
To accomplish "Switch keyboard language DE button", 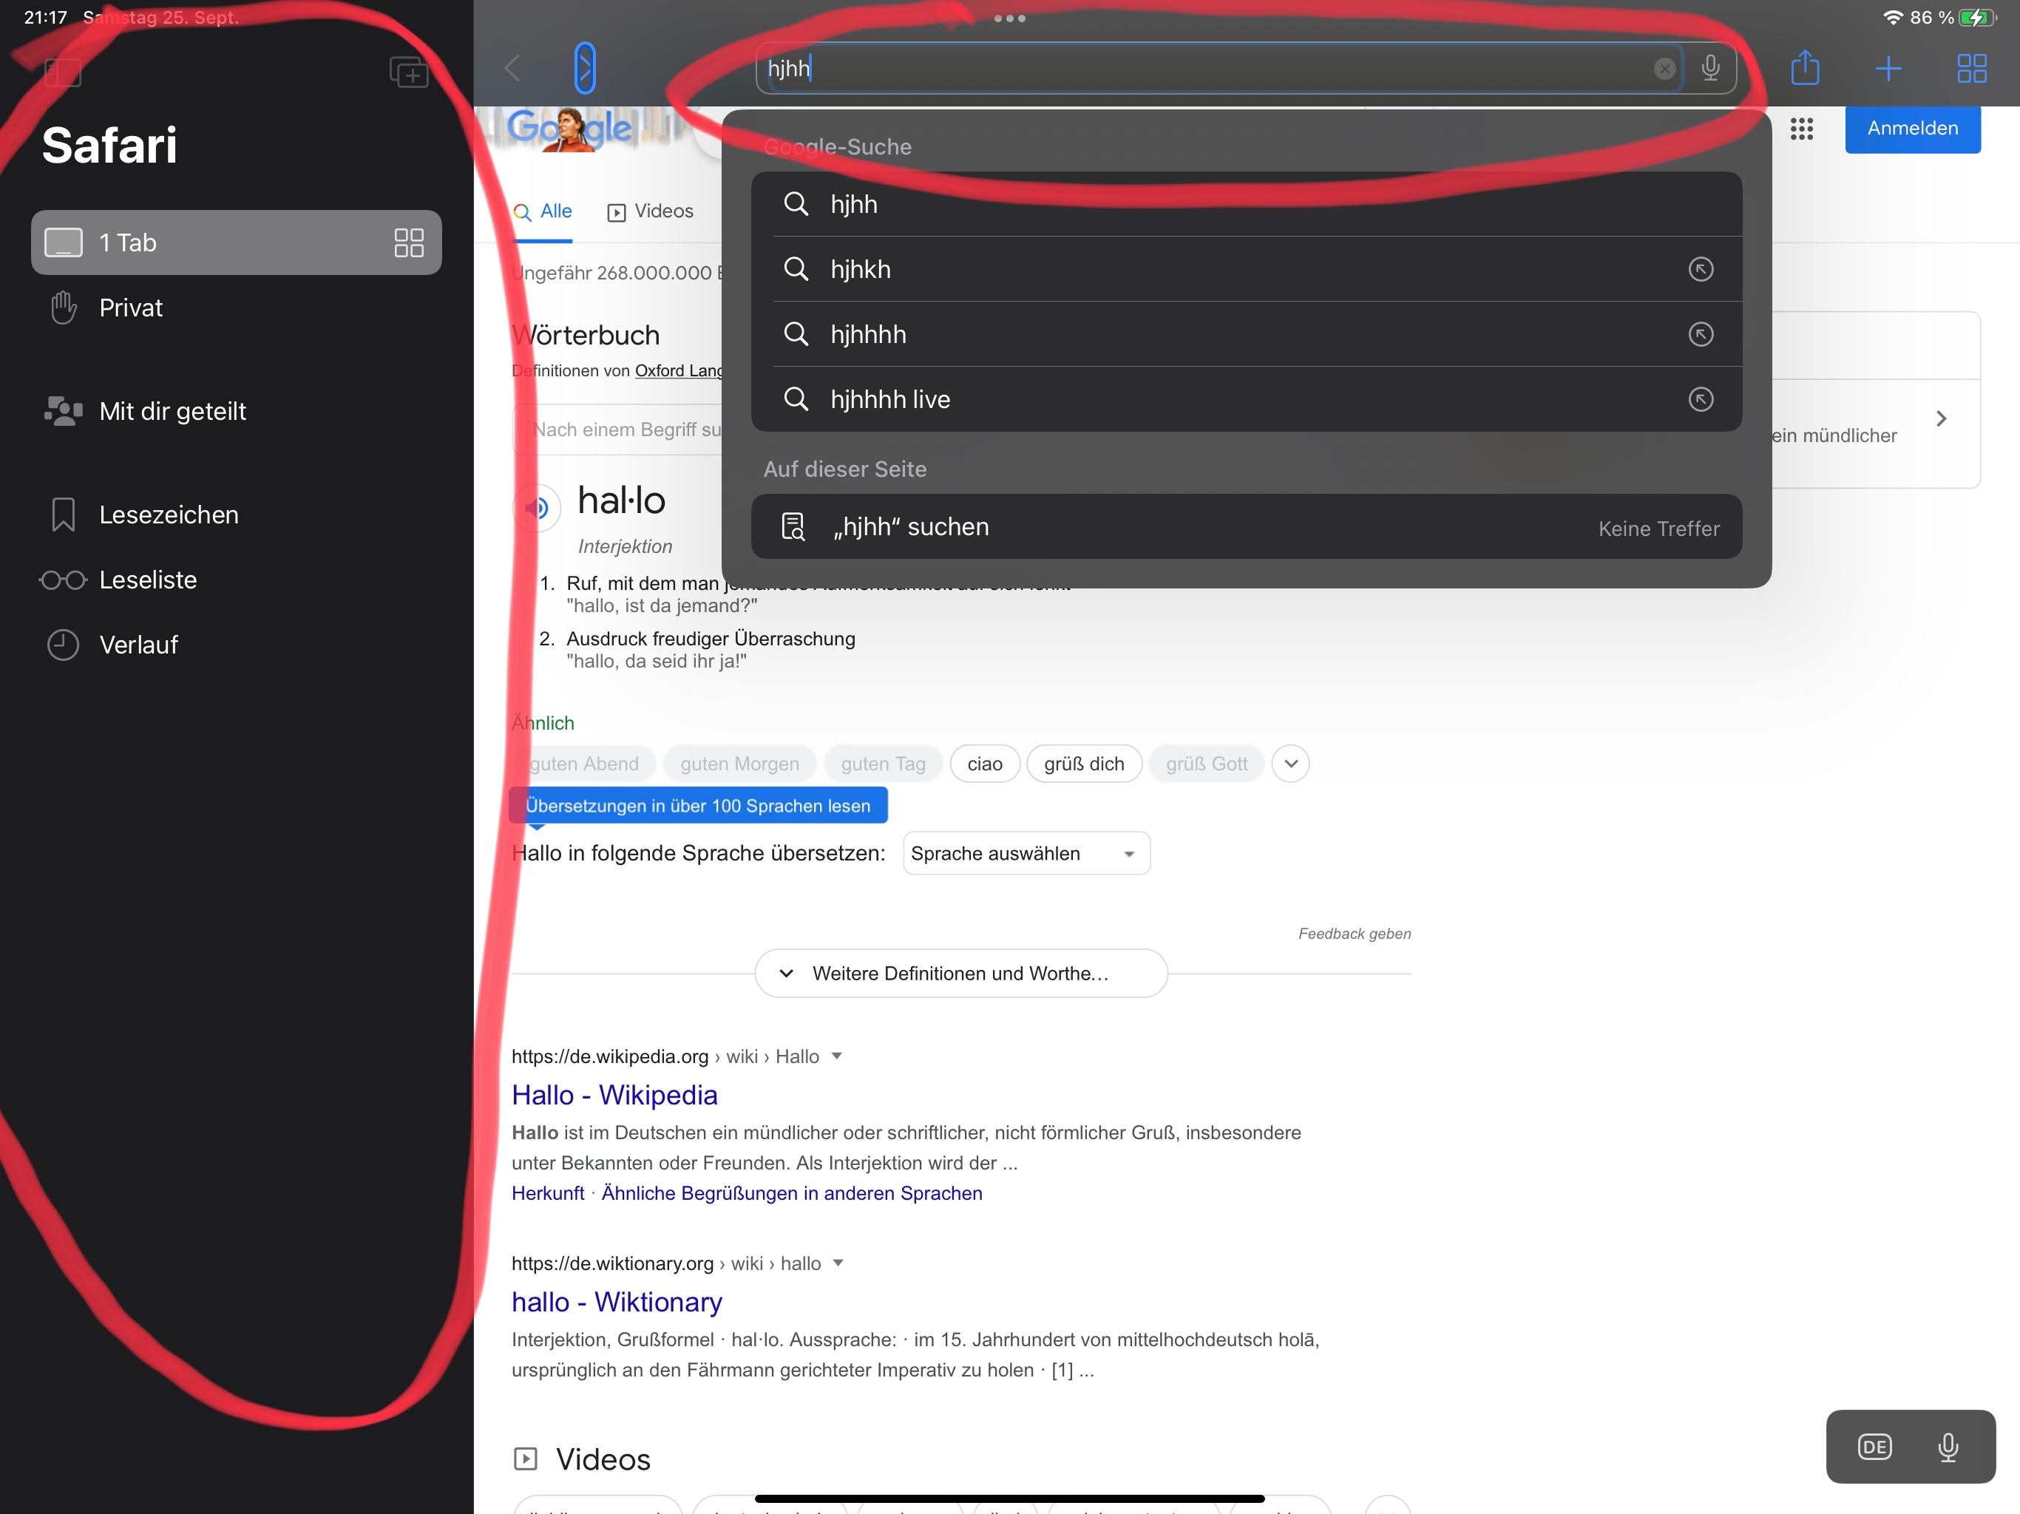I will pyautogui.click(x=1874, y=1447).
